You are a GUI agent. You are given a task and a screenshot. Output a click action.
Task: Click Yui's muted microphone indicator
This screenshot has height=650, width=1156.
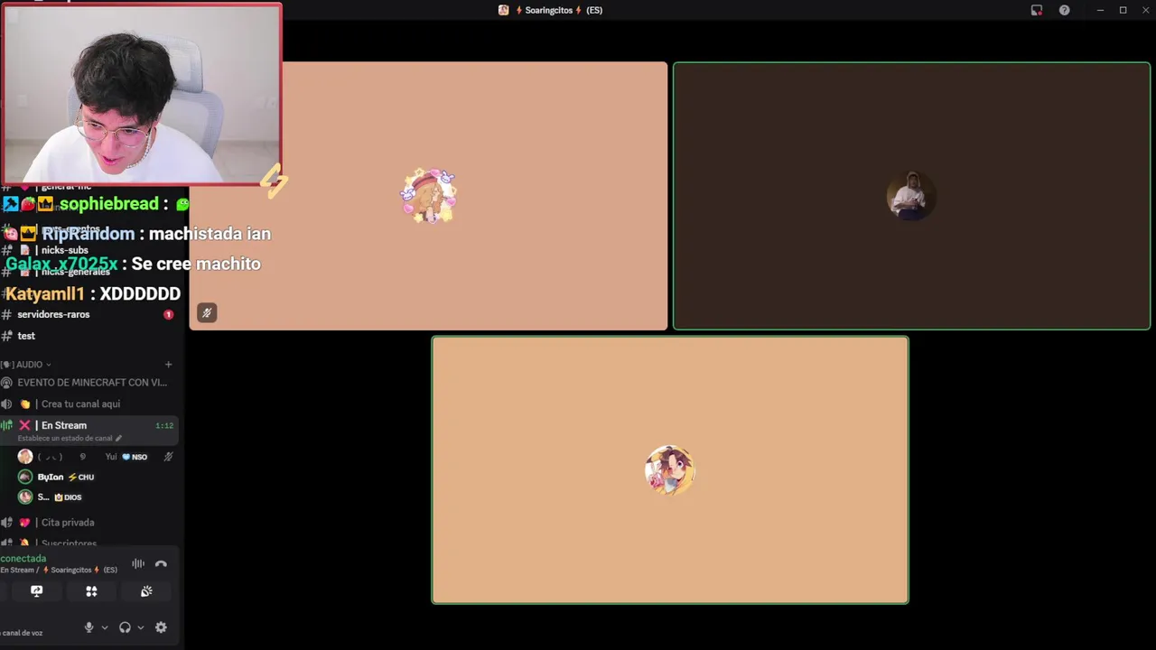(168, 457)
